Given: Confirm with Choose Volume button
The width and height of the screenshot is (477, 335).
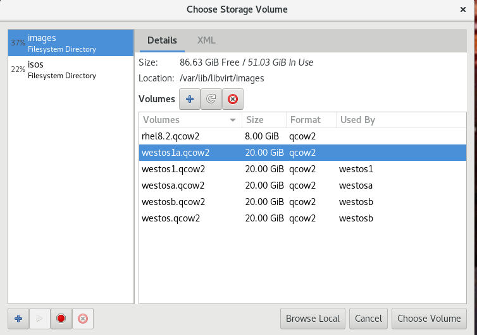Looking at the screenshot, I should pos(429,319).
